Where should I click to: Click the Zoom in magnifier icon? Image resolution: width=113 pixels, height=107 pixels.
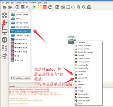click(x=78, y=7)
